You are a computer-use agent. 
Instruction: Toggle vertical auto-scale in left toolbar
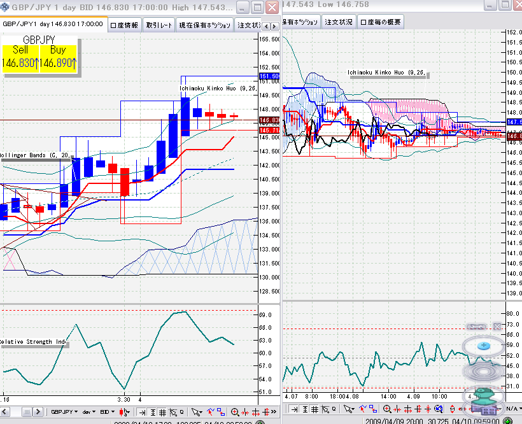pos(153,413)
